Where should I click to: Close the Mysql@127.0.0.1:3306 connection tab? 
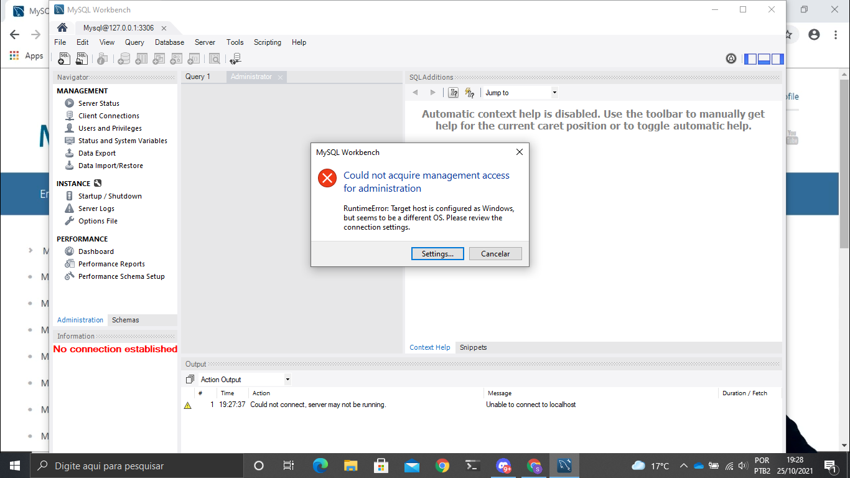[x=164, y=28]
